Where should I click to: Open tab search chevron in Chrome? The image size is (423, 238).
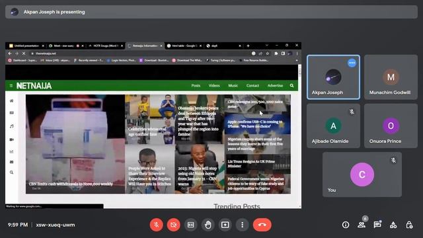tap(267, 46)
